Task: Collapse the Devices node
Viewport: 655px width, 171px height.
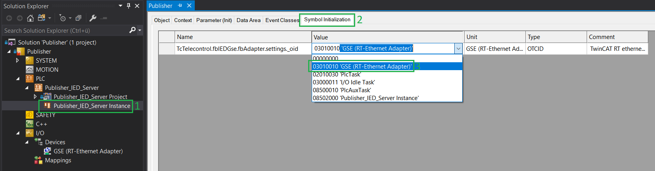Action: point(27,142)
